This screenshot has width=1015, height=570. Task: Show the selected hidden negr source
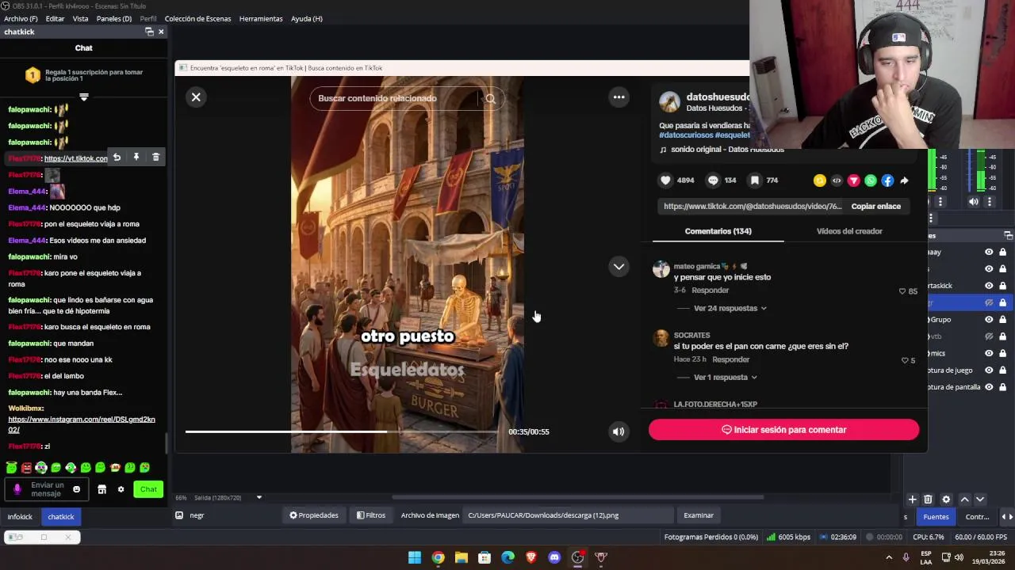click(989, 302)
